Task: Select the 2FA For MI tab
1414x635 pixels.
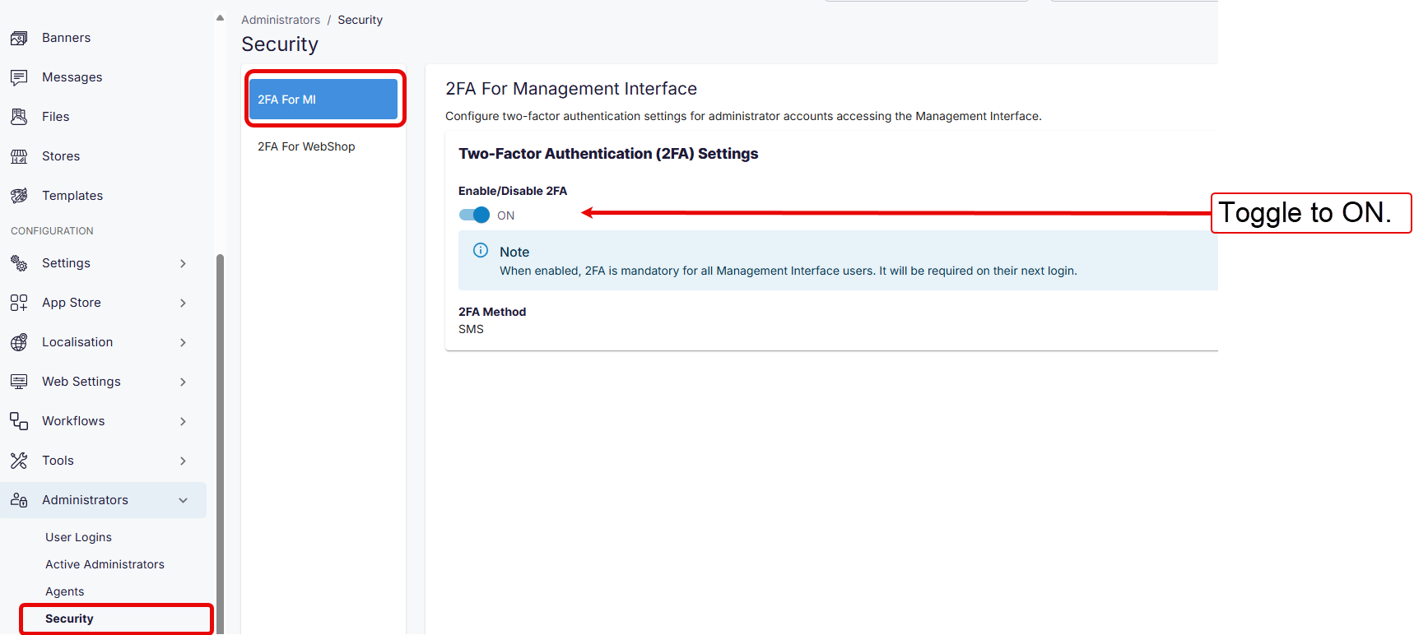Action: (x=323, y=100)
